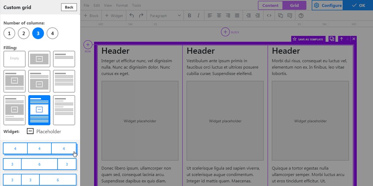Choose header with short text filling

[64, 59]
